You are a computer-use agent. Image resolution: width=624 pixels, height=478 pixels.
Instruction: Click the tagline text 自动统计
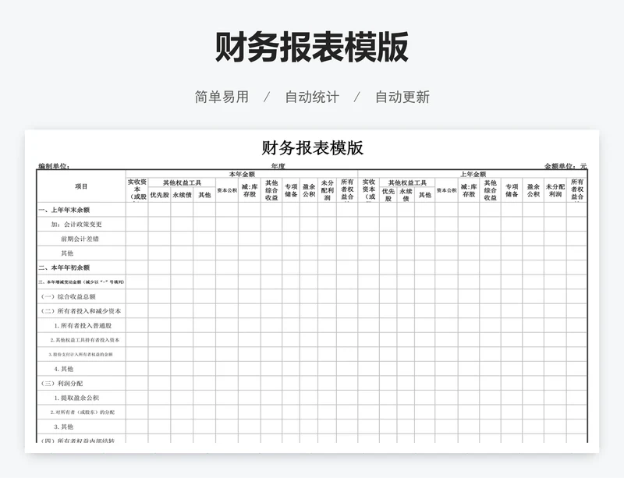(x=312, y=97)
